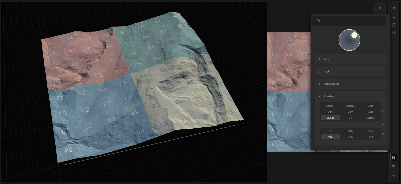Click the diamond keyframe beside the opacity options
This screenshot has width=401, height=184.
pyautogui.click(x=383, y=134)
